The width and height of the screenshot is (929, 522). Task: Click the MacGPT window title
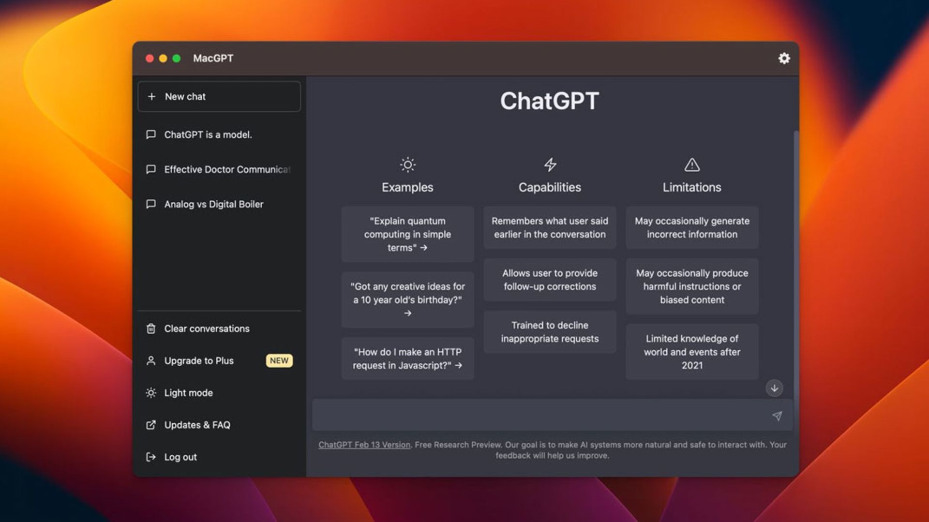213,58
